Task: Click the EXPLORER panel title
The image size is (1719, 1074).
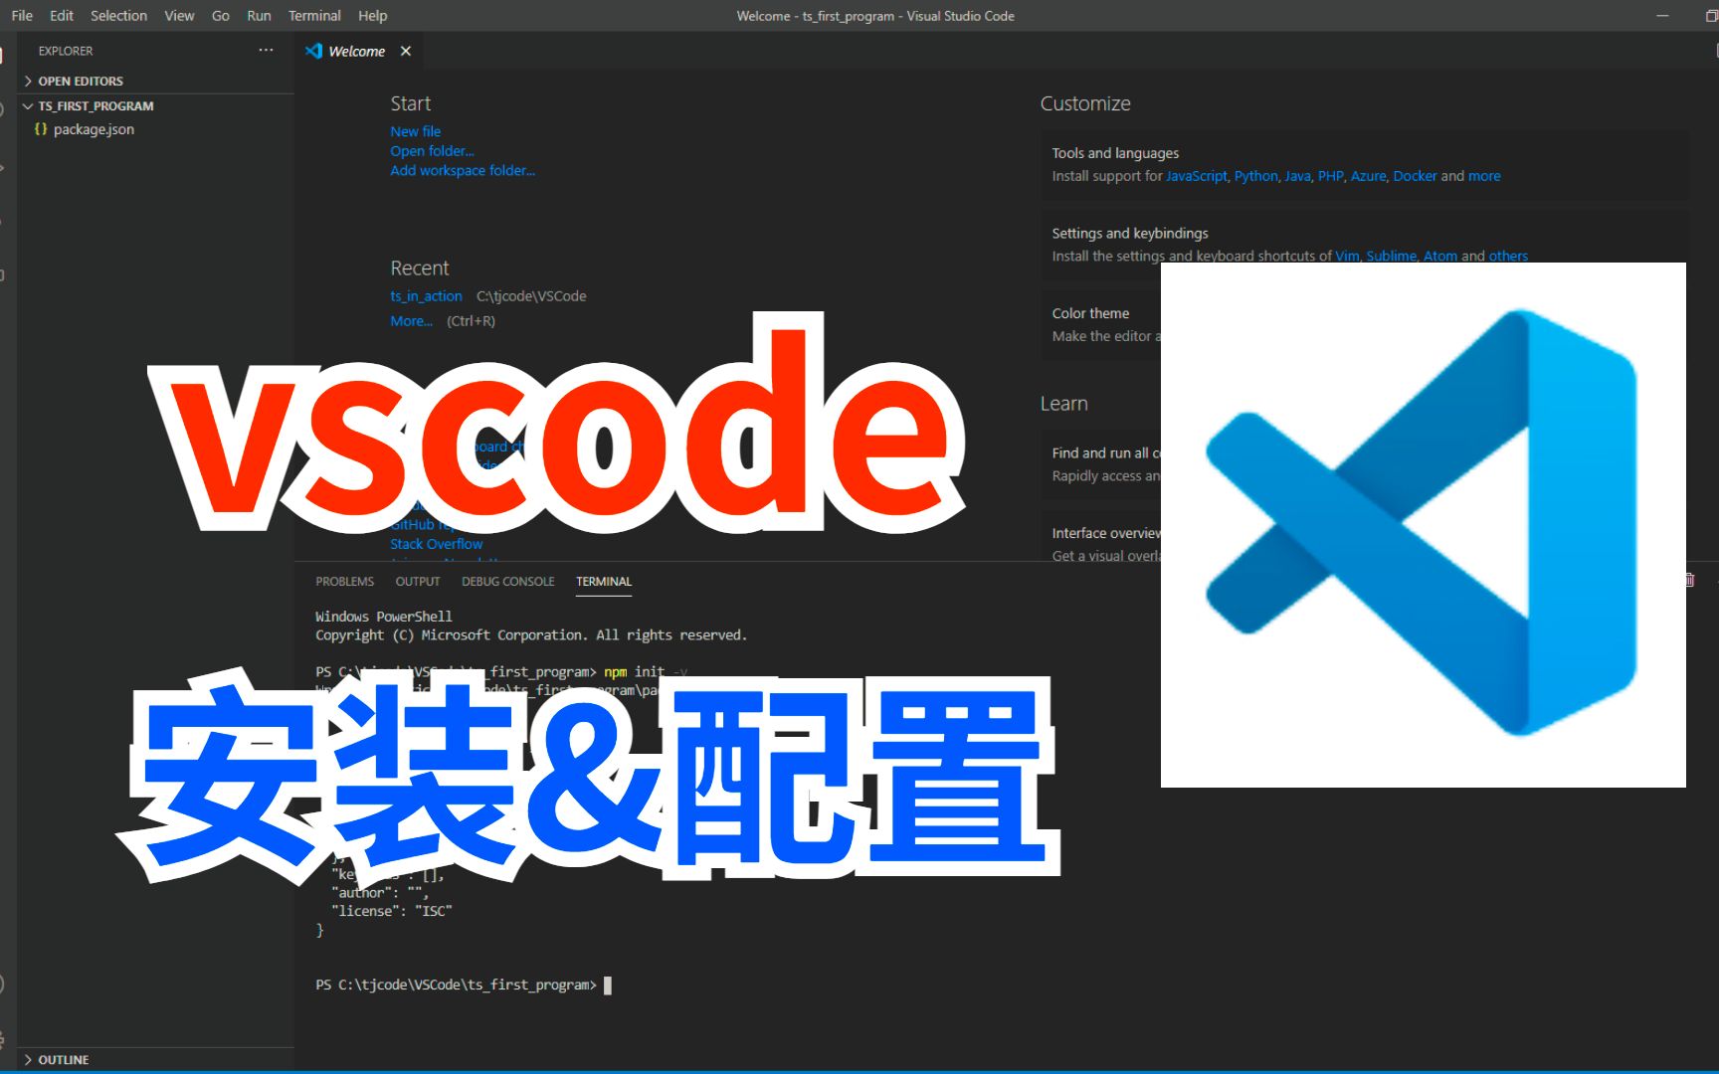Action: tap(66, 51)
